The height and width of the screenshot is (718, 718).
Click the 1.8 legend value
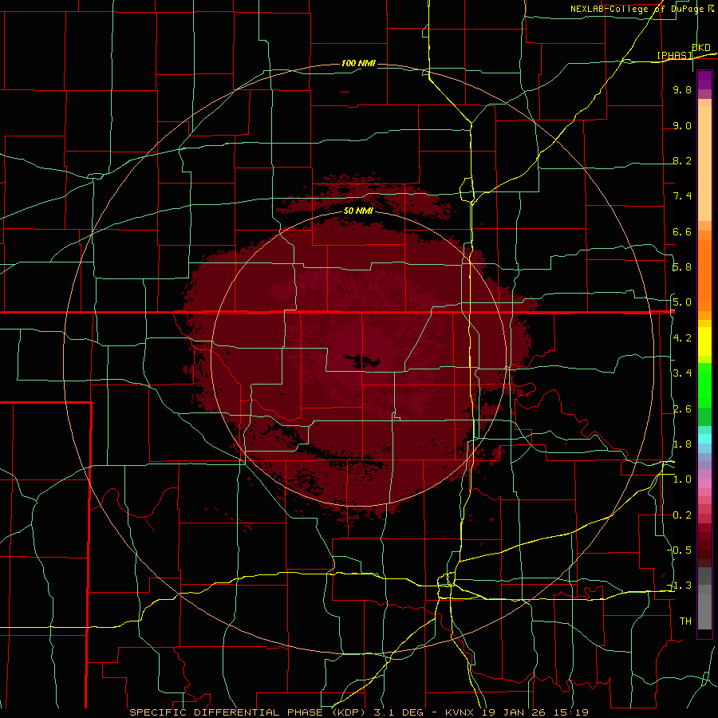(x=682, y=444)
